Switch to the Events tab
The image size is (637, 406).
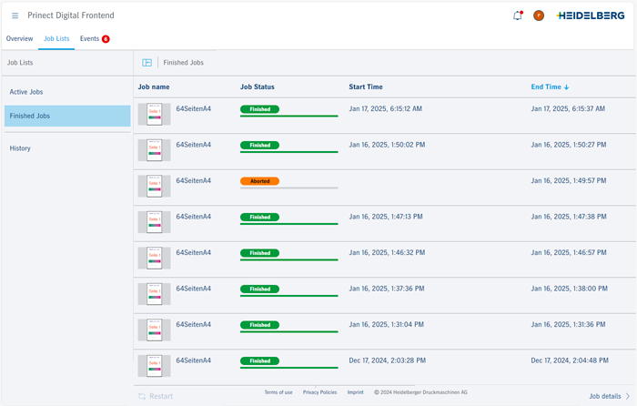(89, 39)
